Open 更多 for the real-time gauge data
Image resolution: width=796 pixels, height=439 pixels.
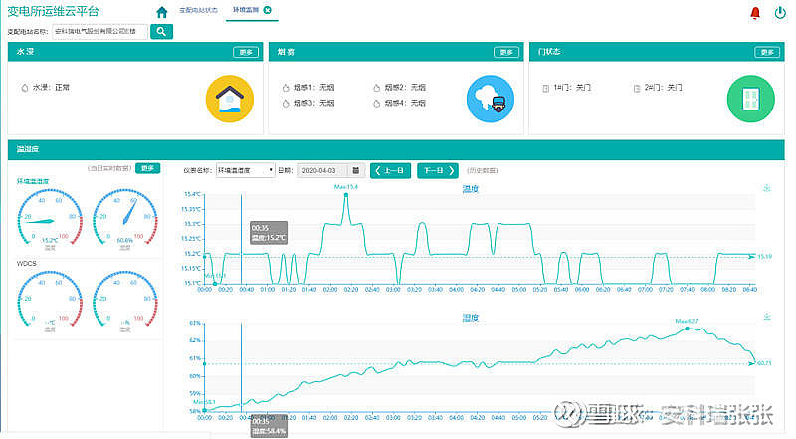tap(147, 168)
